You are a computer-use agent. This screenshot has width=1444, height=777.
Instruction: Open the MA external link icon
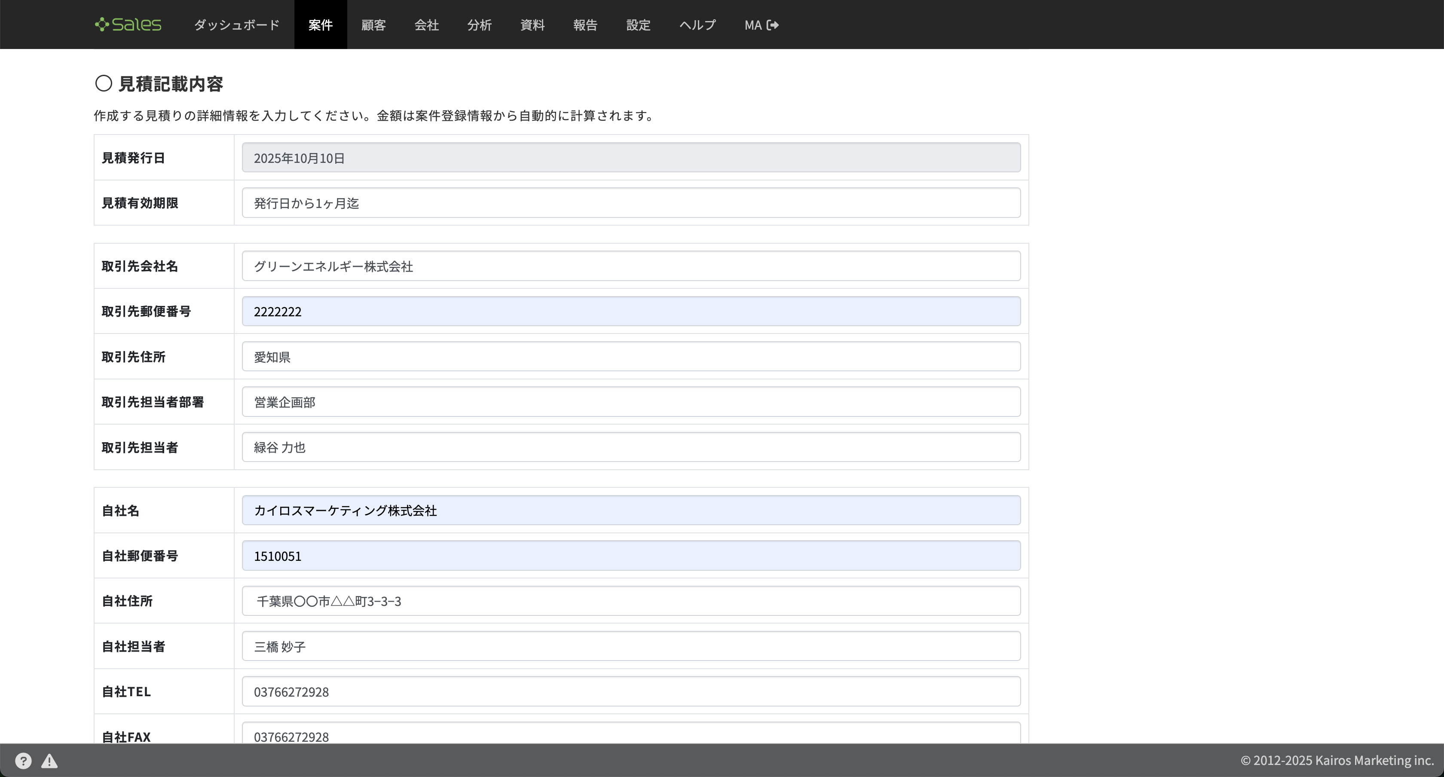[772, 24]
